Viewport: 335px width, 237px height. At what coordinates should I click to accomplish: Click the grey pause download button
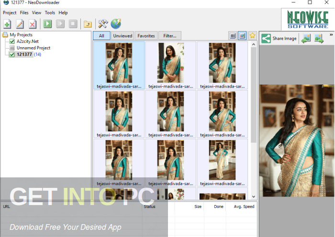click(x=60, y=24)
